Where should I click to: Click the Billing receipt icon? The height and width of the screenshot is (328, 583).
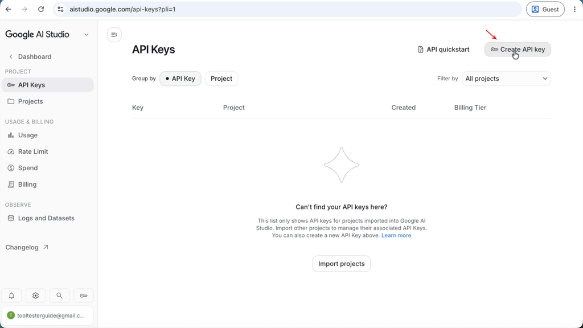point(11,184)
